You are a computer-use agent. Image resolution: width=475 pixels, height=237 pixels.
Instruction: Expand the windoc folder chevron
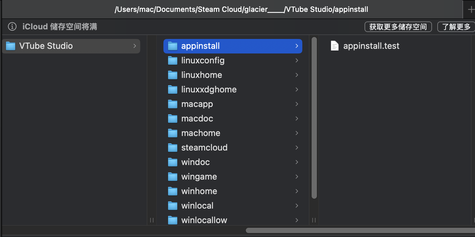(x=297, y=162)
